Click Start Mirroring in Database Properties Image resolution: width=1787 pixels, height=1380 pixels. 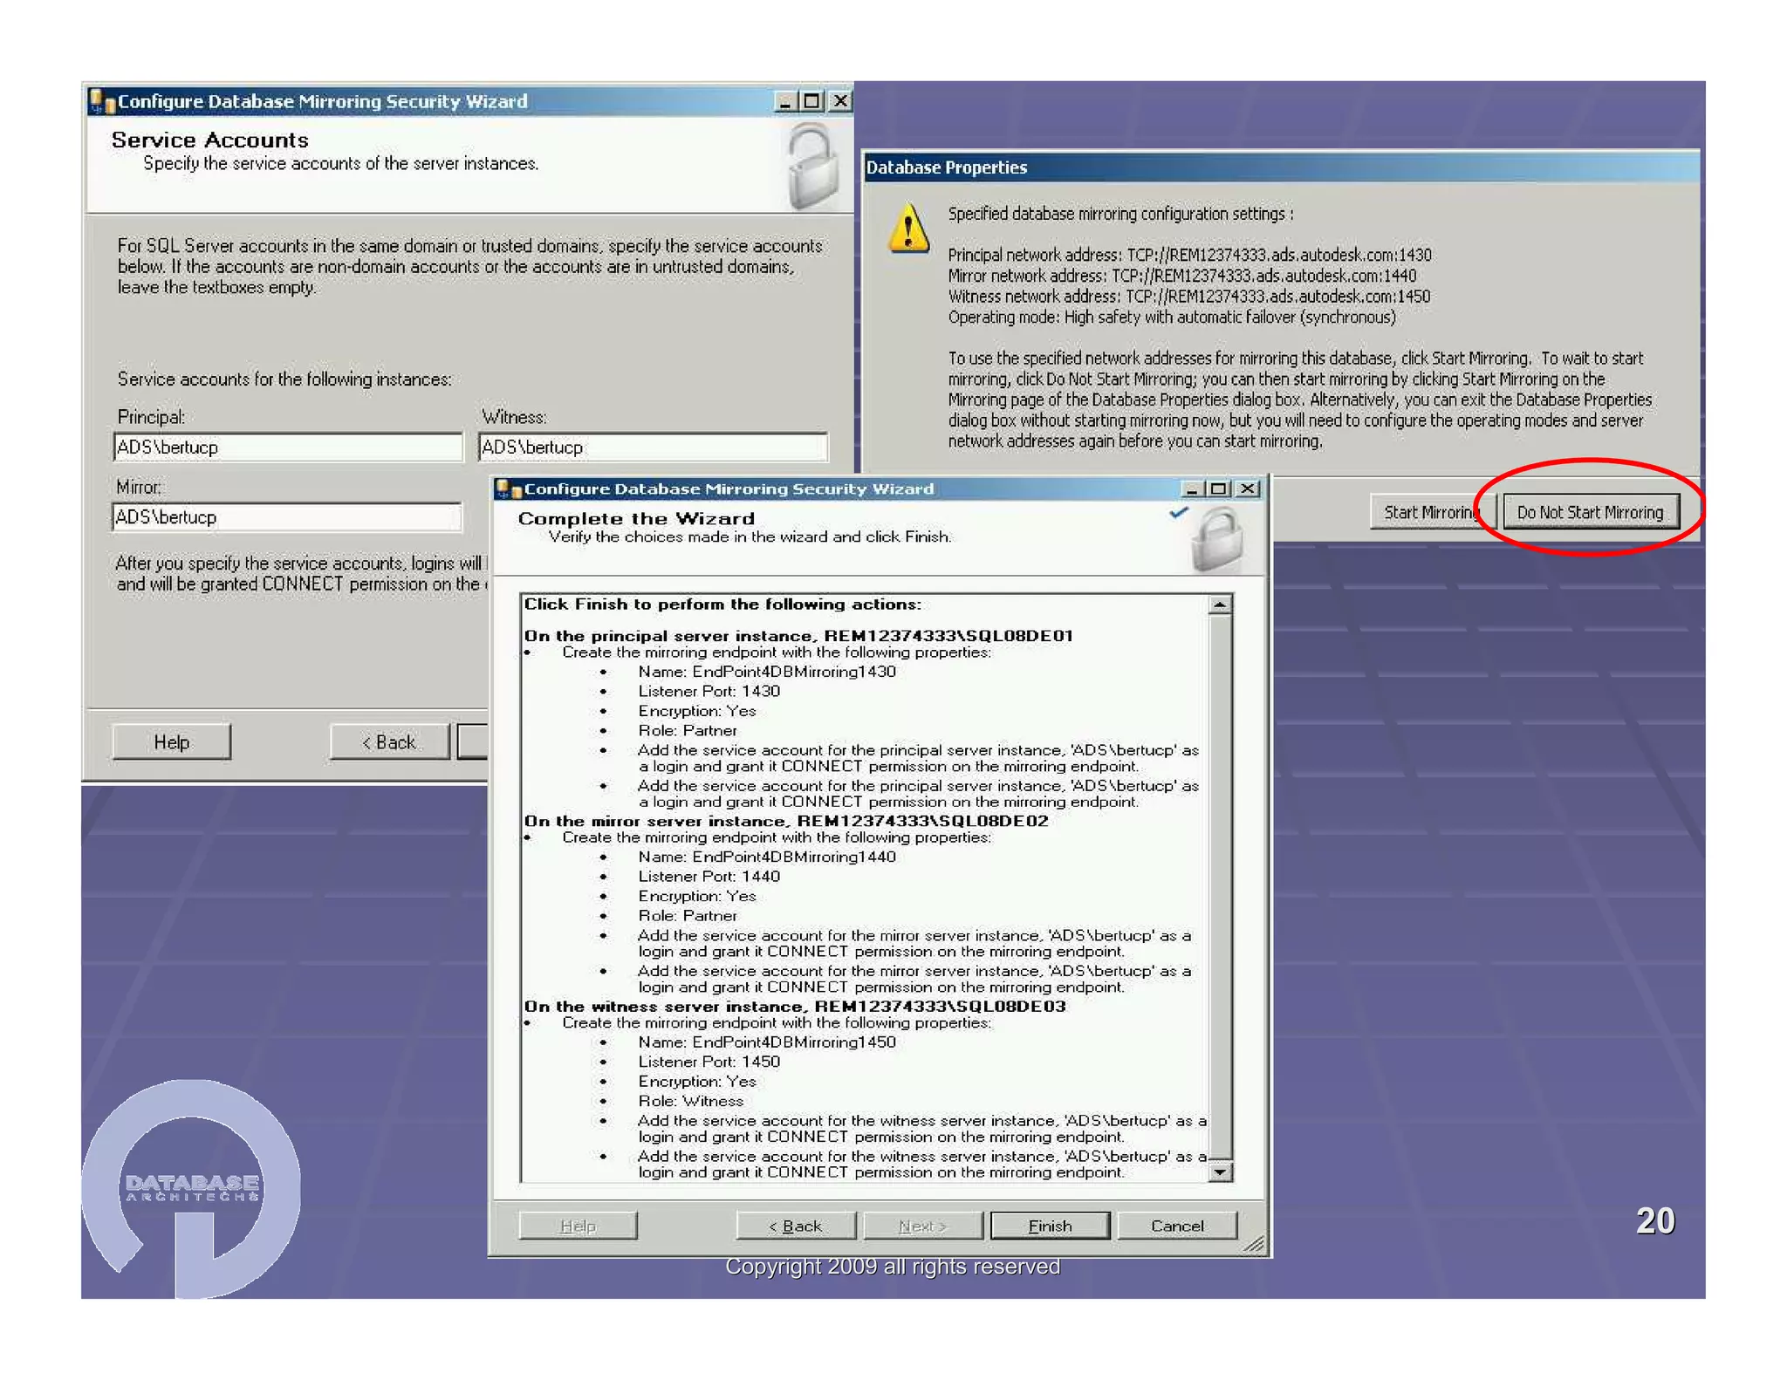[1432, 512]
